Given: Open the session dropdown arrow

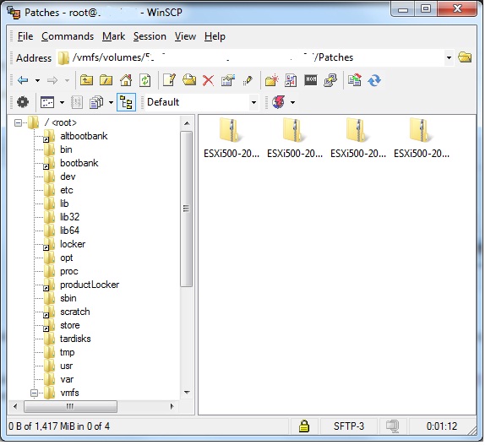Looking at the screenshot, I should tap(292, 102).
